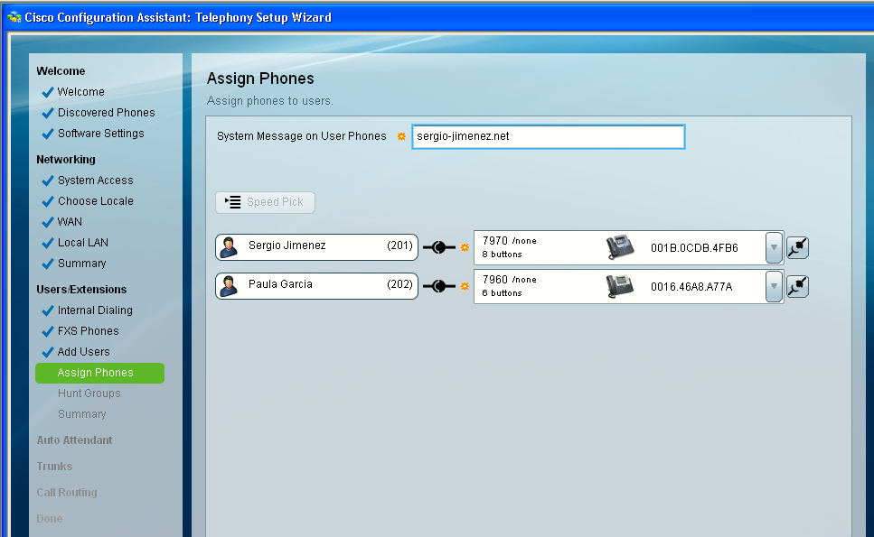Click the "7960 /none" phone model text
The height and width of the screenshot is (537, 874).
pyautogui.click(x=510, y=280)
